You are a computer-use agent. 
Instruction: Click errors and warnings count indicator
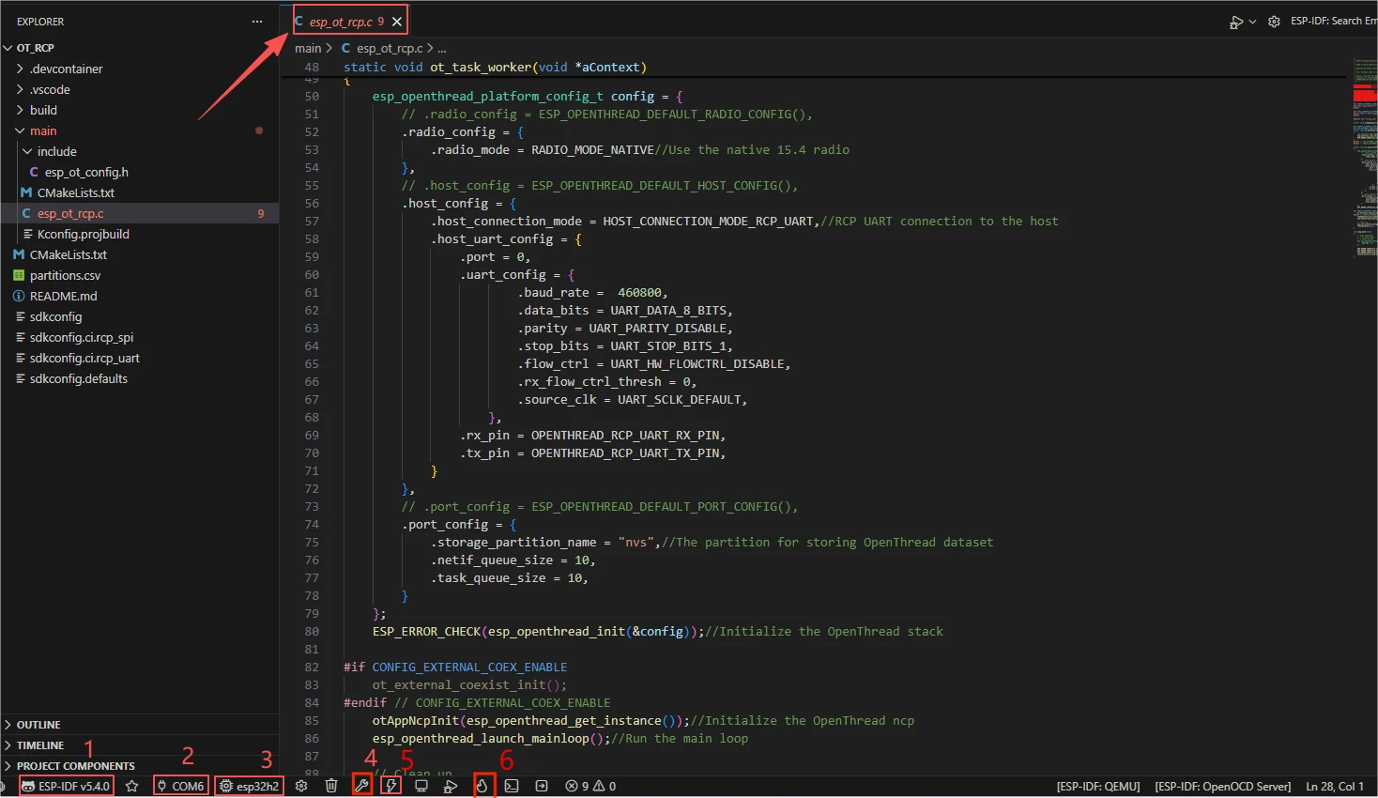pos(590,786)
